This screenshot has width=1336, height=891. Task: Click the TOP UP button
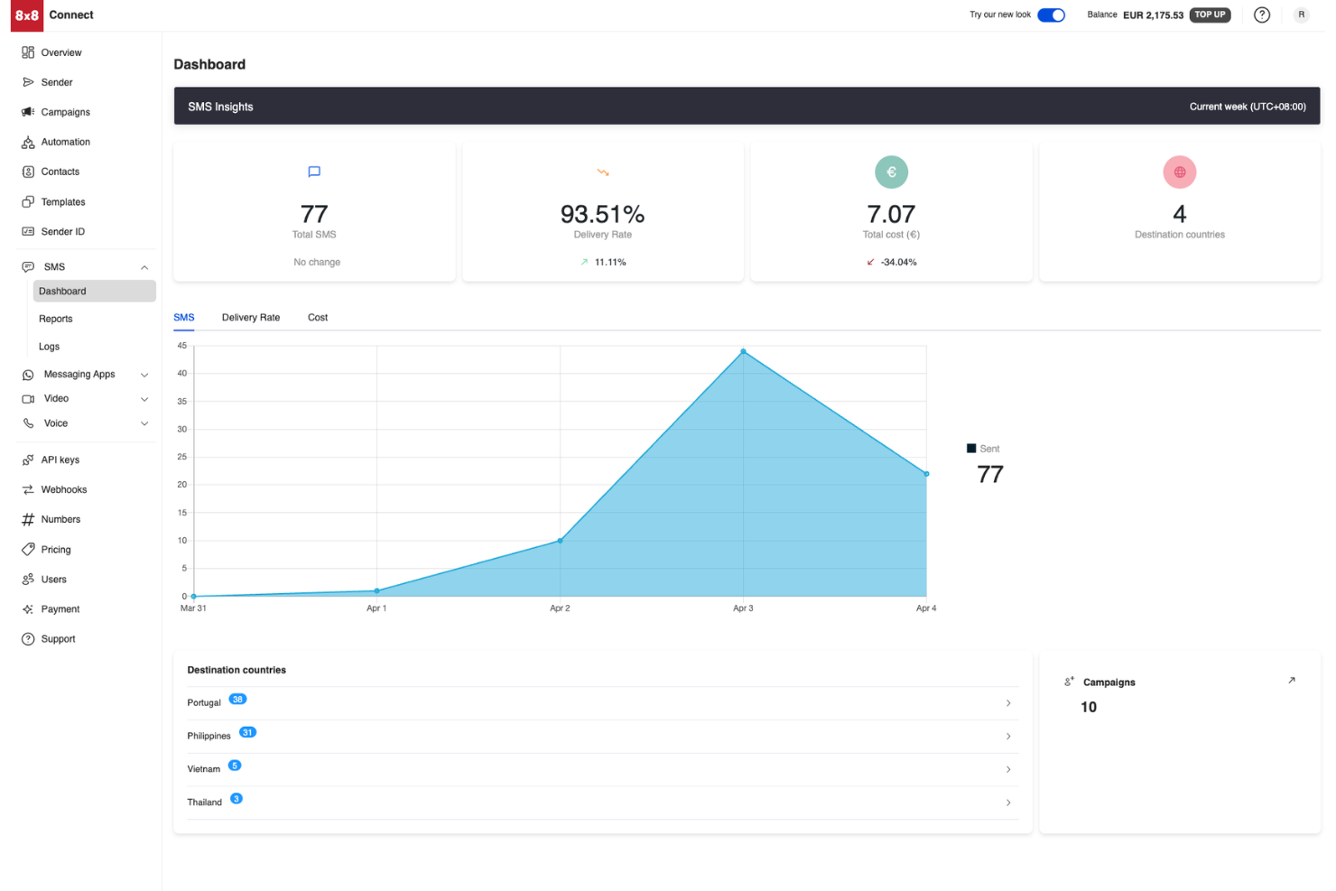(x=1210, y=14)
